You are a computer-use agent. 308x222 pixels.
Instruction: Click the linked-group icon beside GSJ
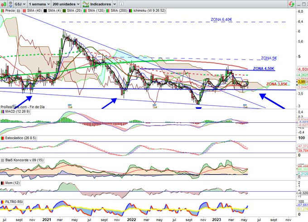[x=10, y=4]
